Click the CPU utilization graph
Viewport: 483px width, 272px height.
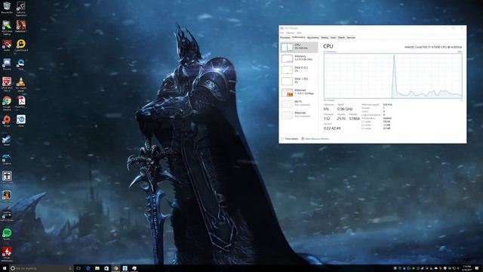click(392, 76)
